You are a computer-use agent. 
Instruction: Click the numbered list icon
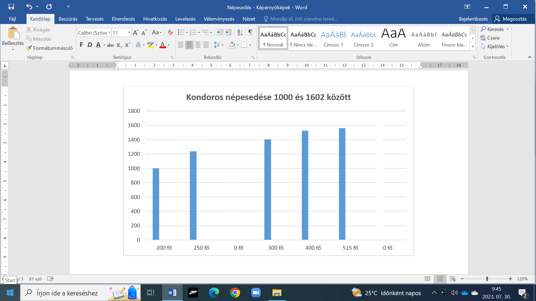coord(193,32)
